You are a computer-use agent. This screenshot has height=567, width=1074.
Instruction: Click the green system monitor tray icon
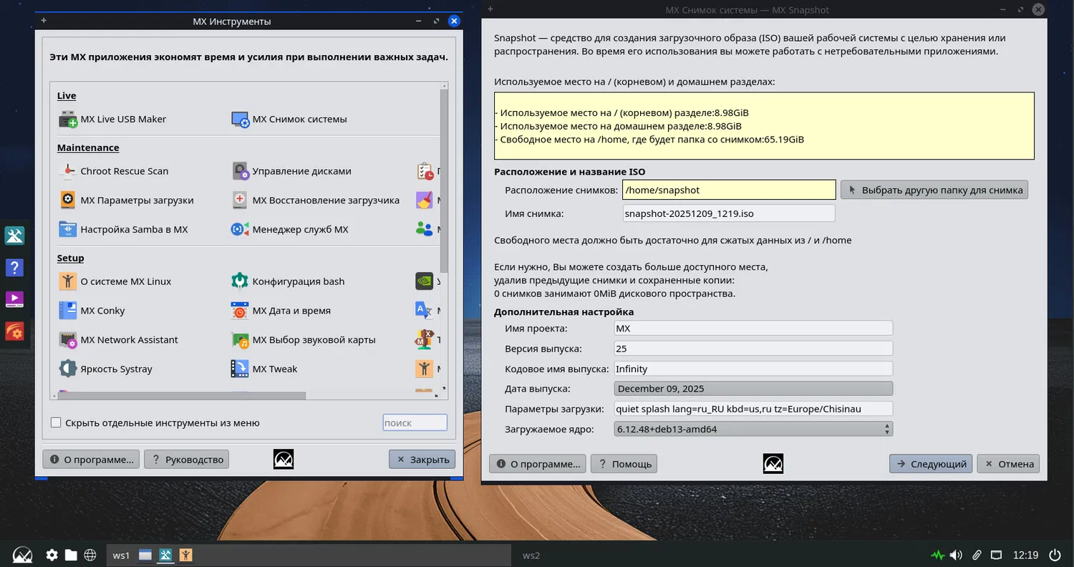pyautogui.click(x=937, y=555)
